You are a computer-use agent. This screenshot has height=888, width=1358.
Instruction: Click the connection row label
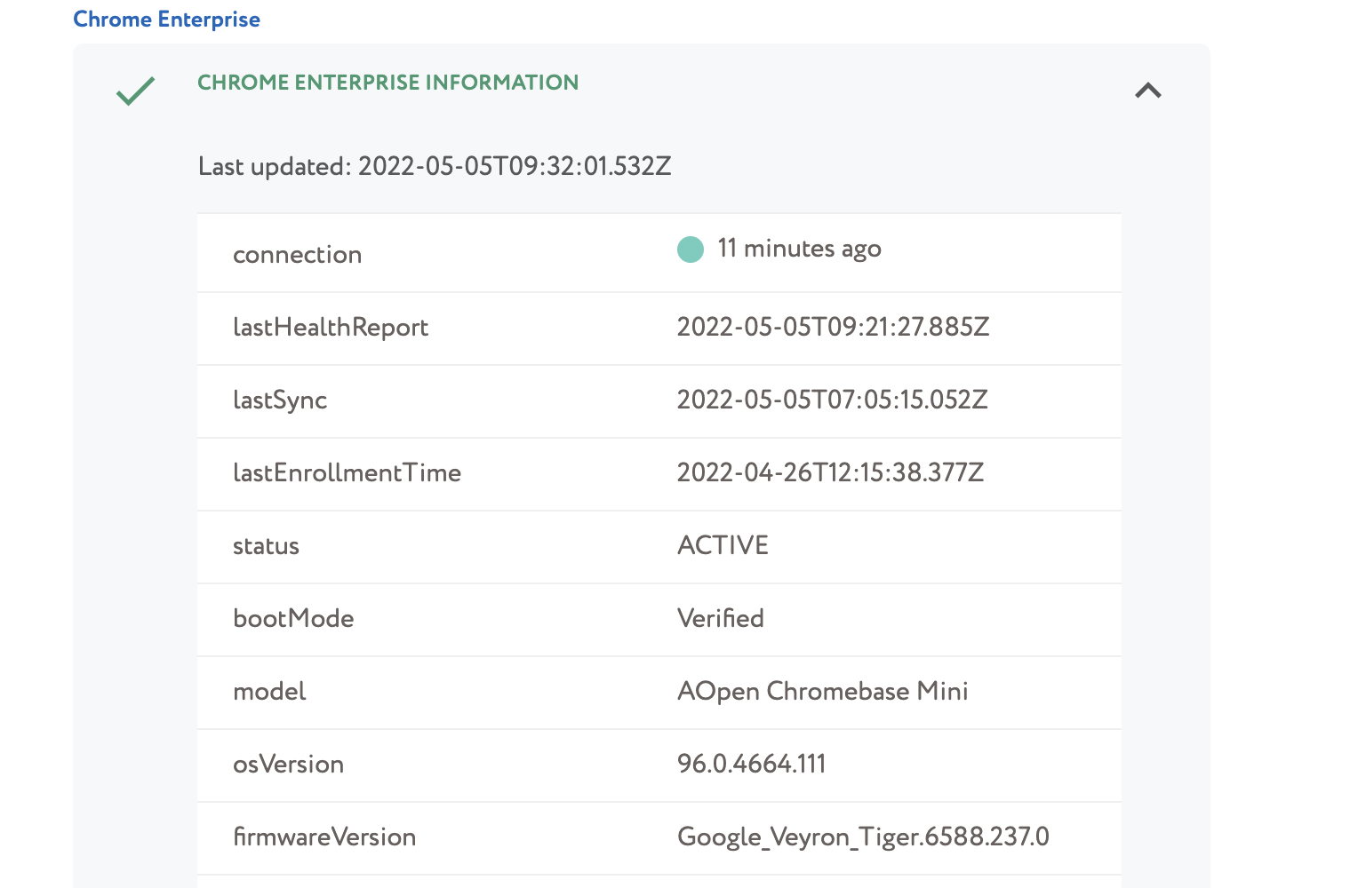pyautogui.click(x=297, y=255)
